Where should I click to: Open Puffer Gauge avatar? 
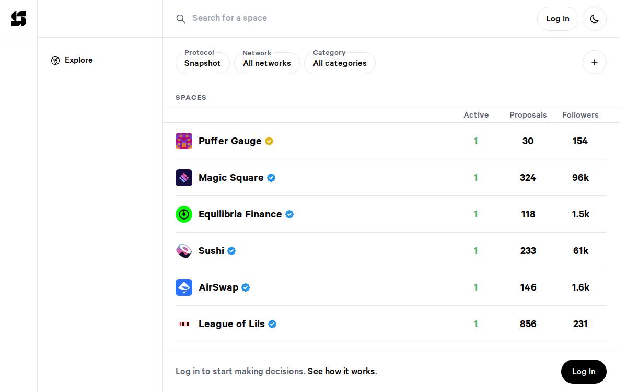tap(184, 141)
